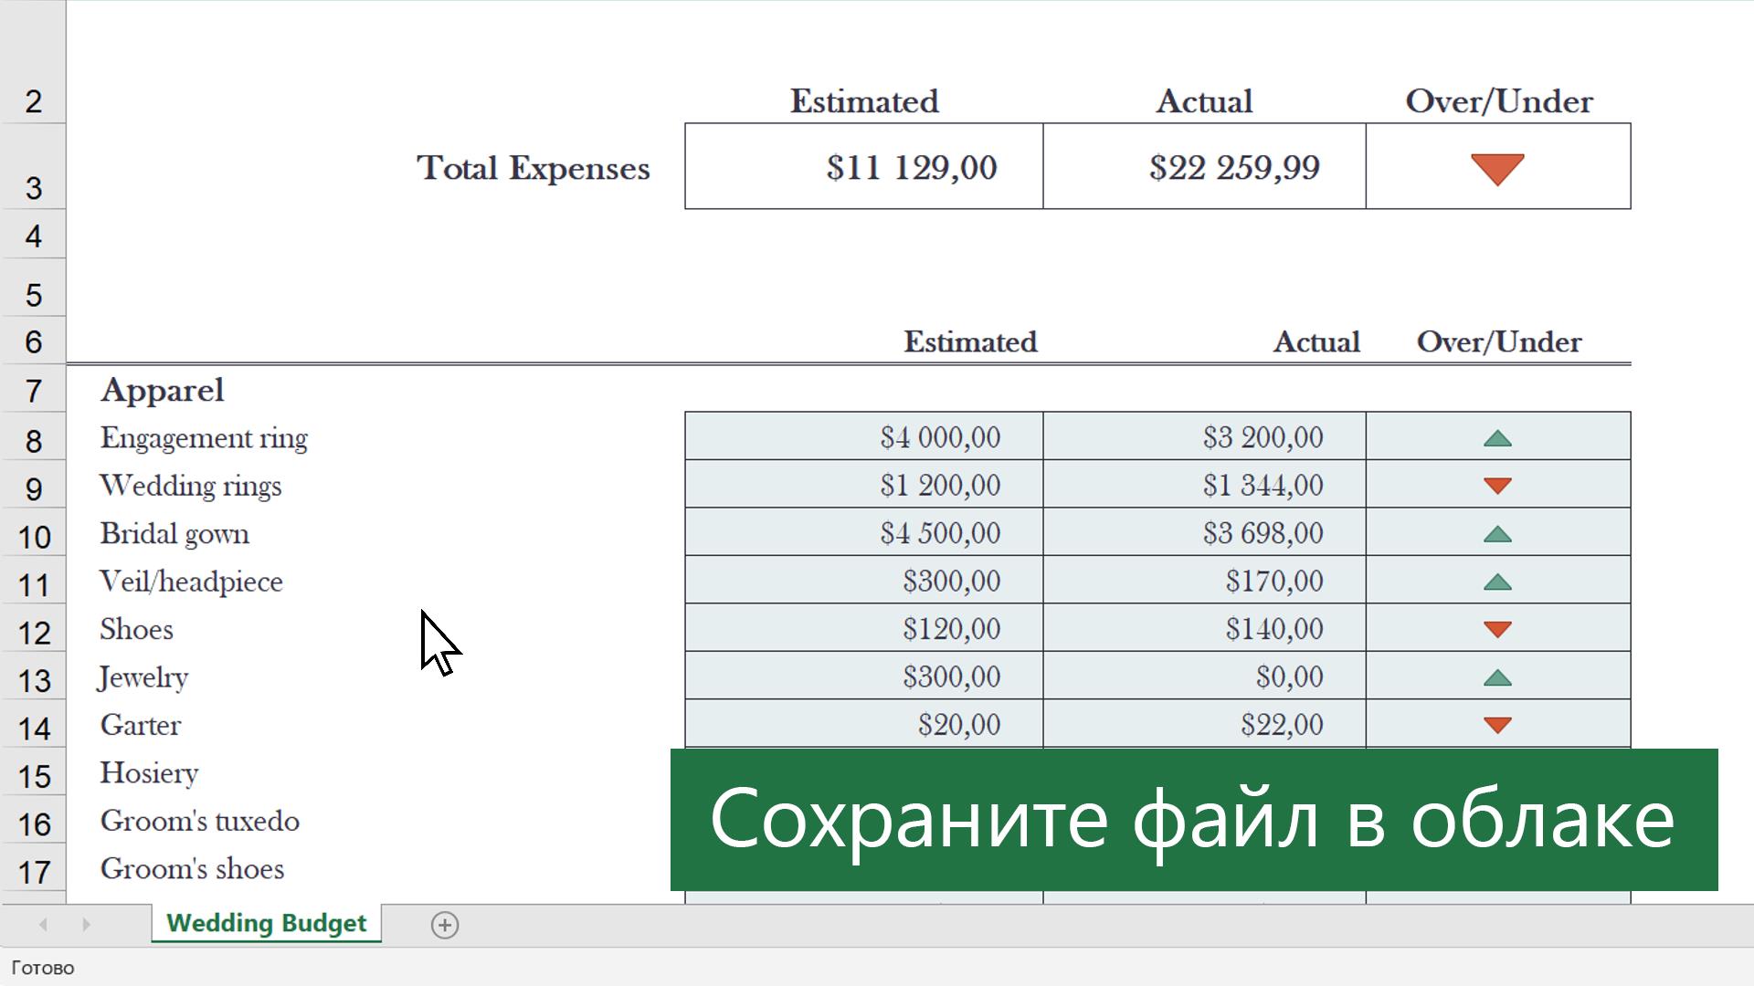Select Engagement ring actual $3 200,00
This screenshot has width=1754, height=986.
[1204, 436]
